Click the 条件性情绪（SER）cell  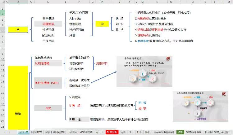point(48,83)
